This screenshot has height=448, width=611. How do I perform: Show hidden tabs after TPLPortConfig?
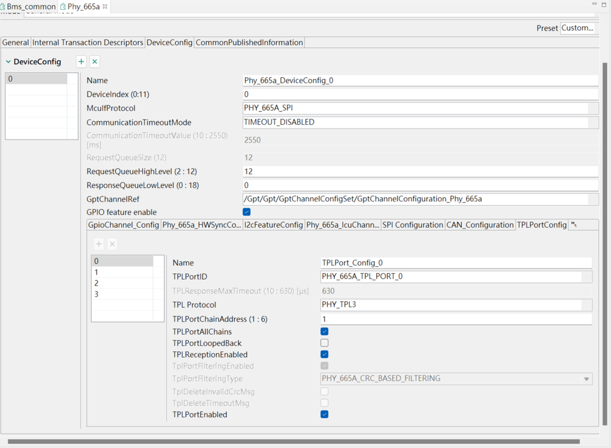(574, 225)
